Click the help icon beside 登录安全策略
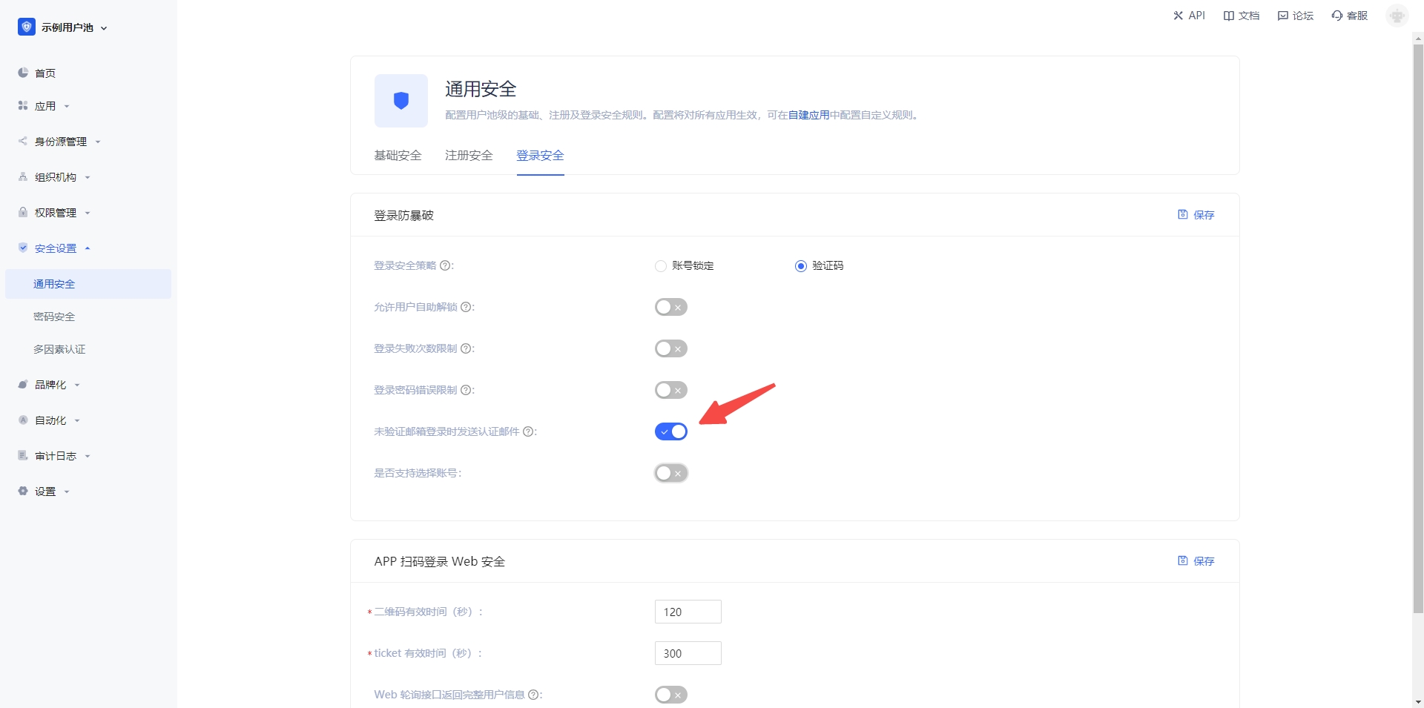 coord(445,265)
